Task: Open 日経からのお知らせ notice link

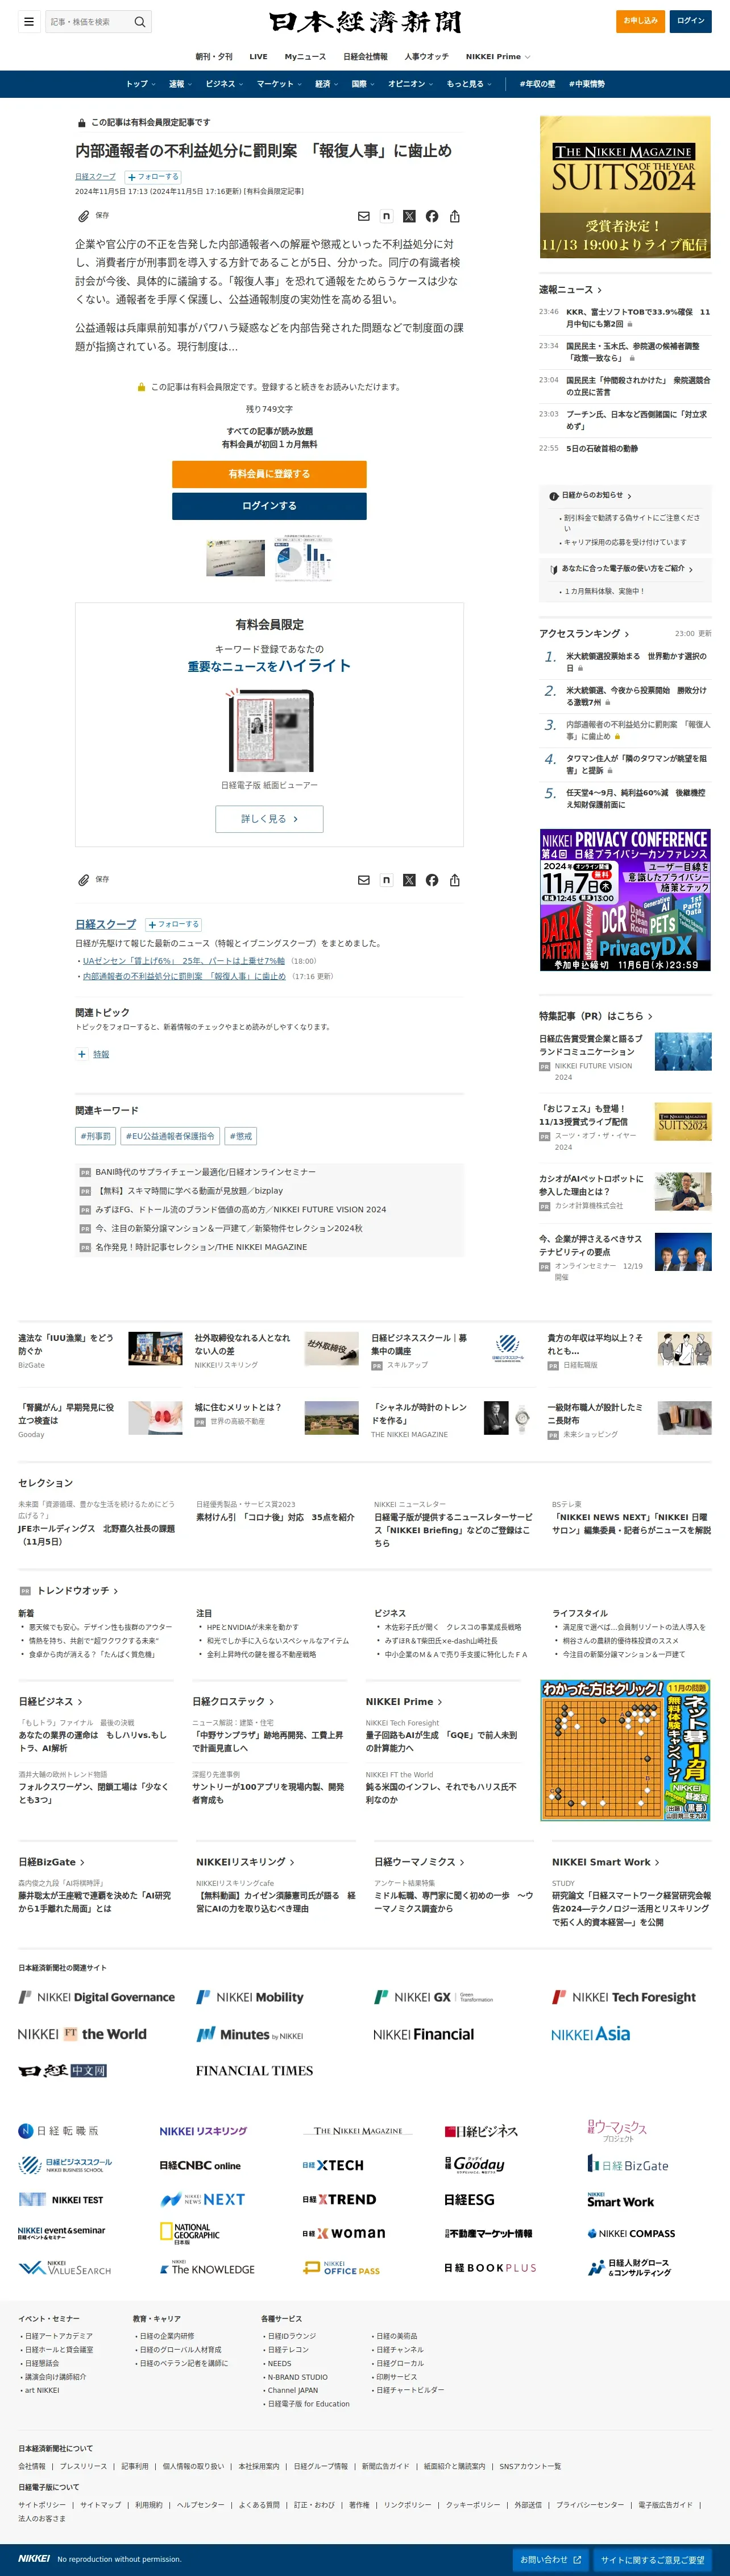Action: click(590, 496)
